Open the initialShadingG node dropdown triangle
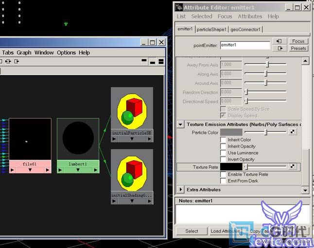 pos(132,201)
